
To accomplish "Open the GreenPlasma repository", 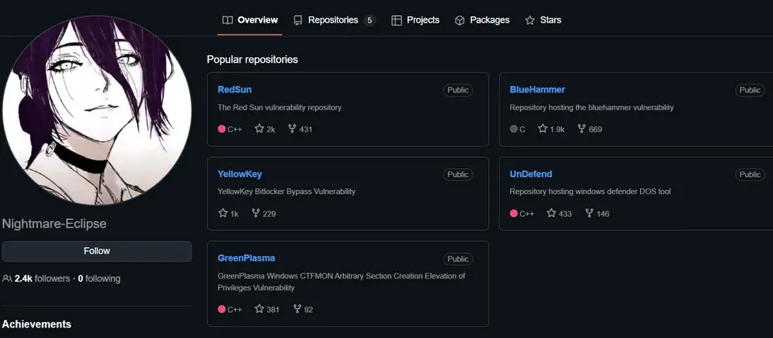I will tap(246, 258).
